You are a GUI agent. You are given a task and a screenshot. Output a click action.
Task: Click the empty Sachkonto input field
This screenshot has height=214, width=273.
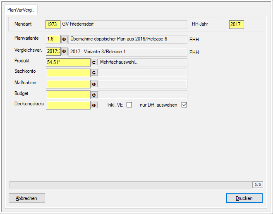(68, 73)
